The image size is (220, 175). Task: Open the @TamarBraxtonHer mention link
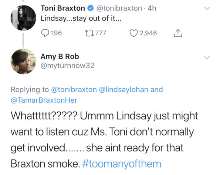click(44, 100)
